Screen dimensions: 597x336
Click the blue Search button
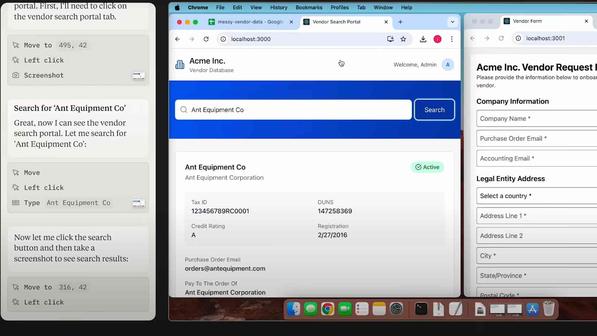[434, 110]
